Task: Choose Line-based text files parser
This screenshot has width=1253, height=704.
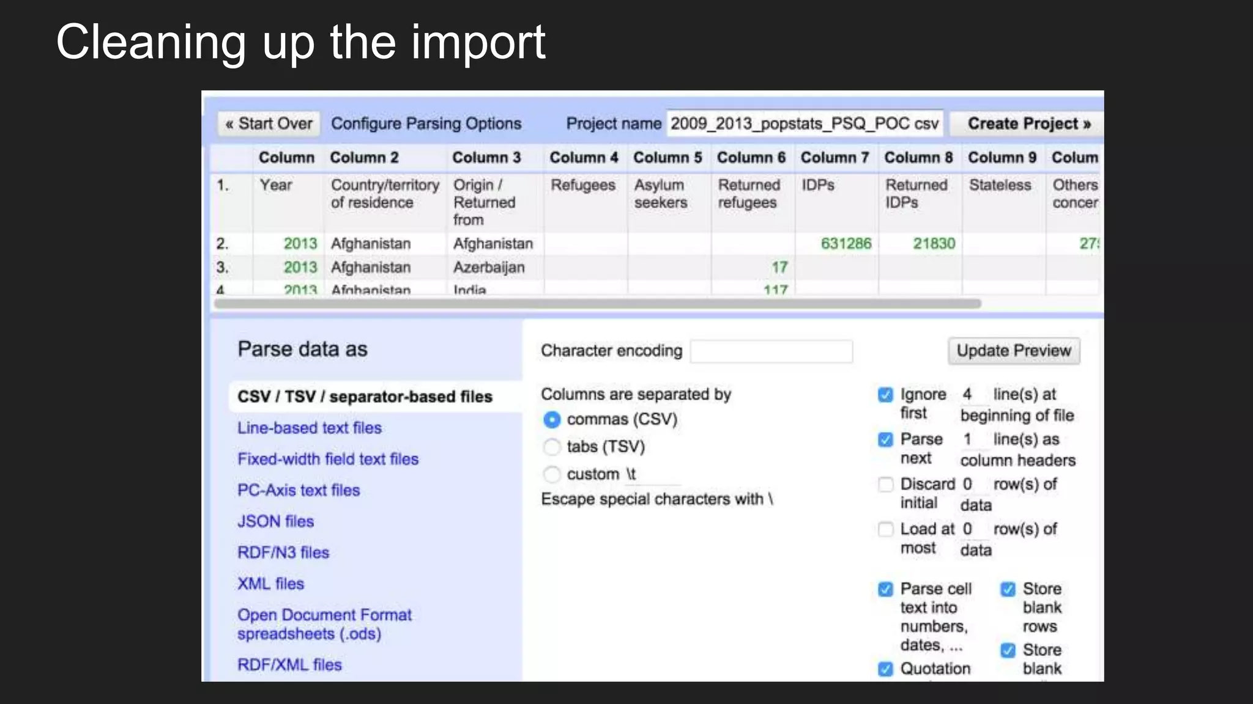Action: 309,428
